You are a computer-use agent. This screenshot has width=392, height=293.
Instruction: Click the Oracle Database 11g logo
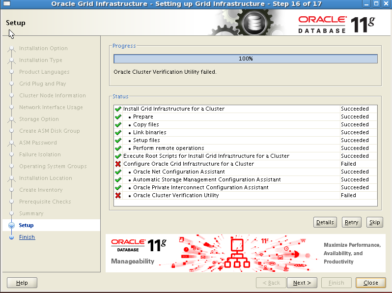336,25
